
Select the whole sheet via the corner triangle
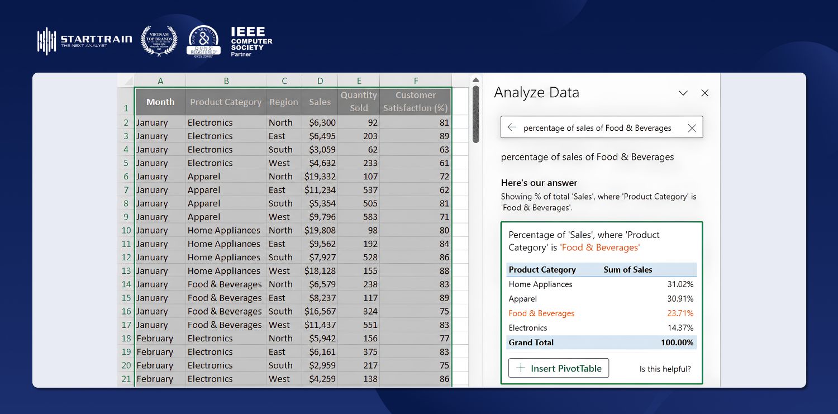[x=126, y=80]
